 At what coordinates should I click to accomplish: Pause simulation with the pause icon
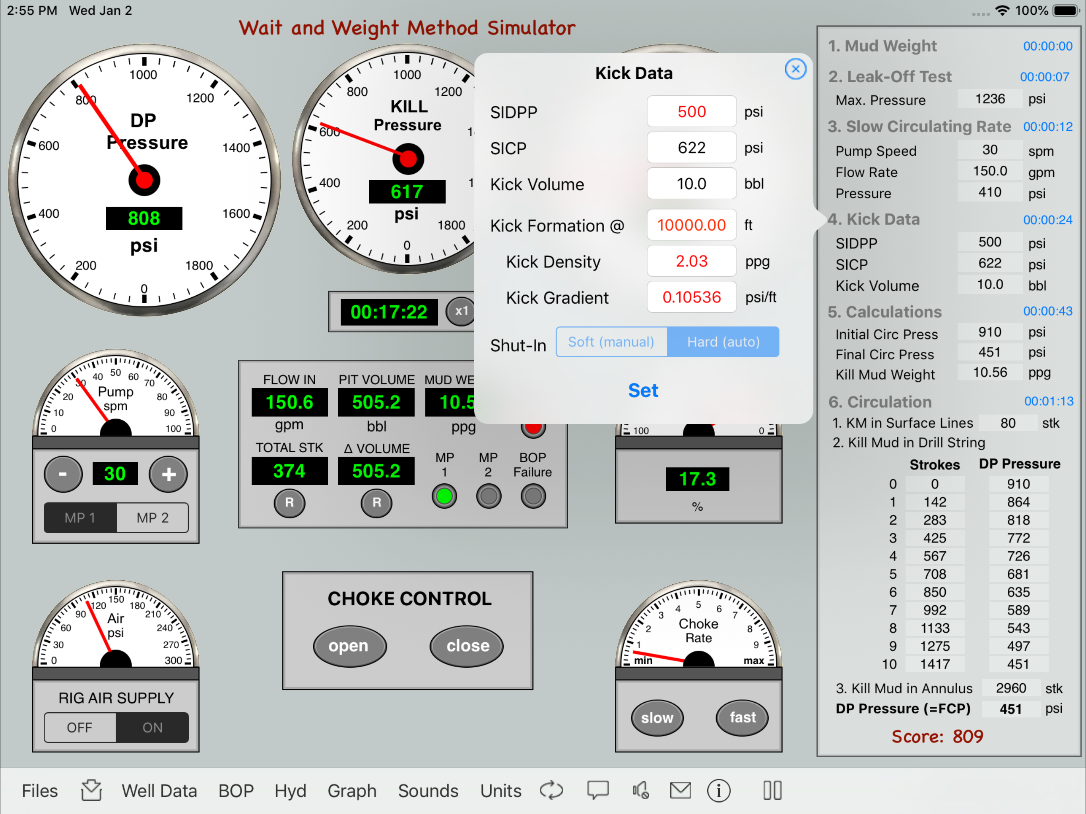772,791
